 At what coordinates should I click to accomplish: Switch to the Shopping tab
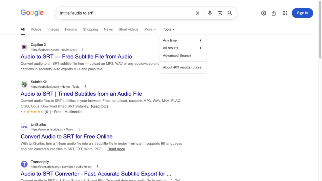tap(90, 29)
